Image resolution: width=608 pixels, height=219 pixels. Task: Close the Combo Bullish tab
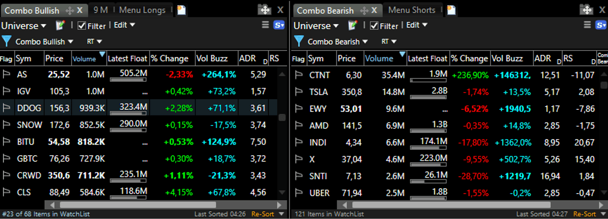click(80, 10)
